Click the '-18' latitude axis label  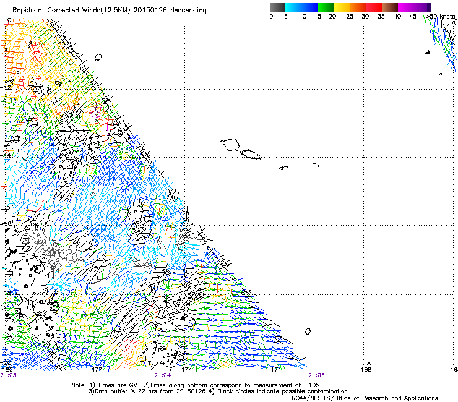pyautogui.click(x=6, y=293)
